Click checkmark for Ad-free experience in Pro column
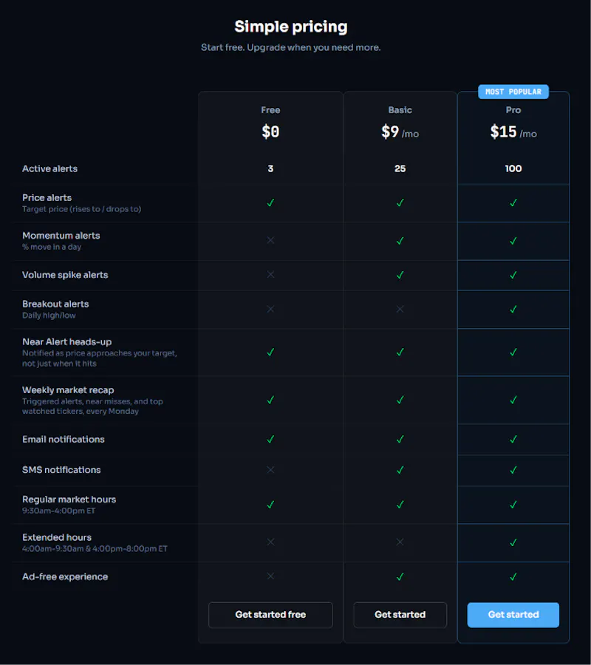Viewport: 591px width, 665px height. point(513,577)
